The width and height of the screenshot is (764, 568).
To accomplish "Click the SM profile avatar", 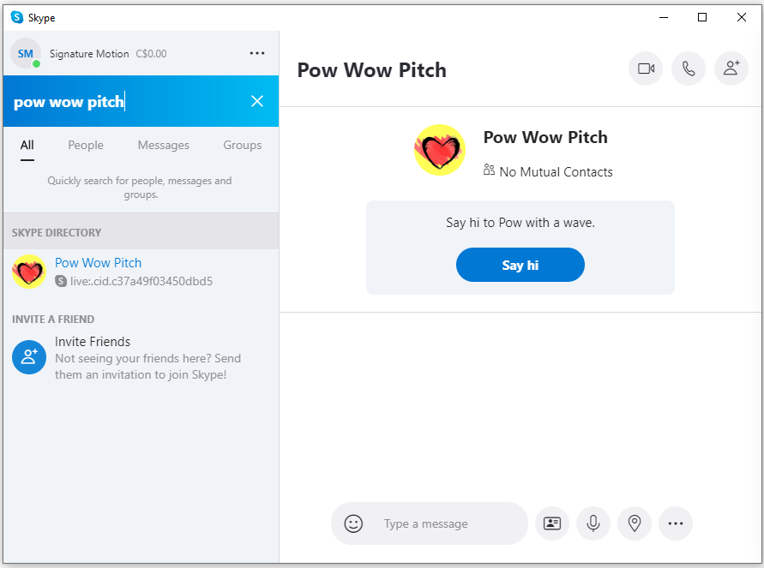I will coord(26,53).
